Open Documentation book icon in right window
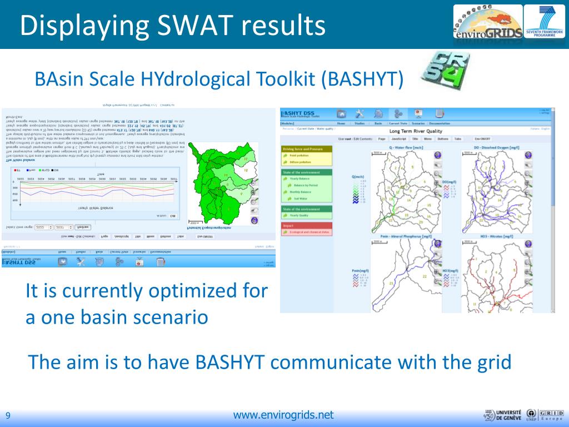The image size is (569, 427). pos(439,114)
